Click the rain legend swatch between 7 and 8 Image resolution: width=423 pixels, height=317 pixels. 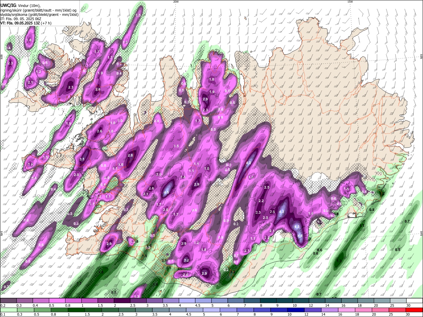pos(246,310)
